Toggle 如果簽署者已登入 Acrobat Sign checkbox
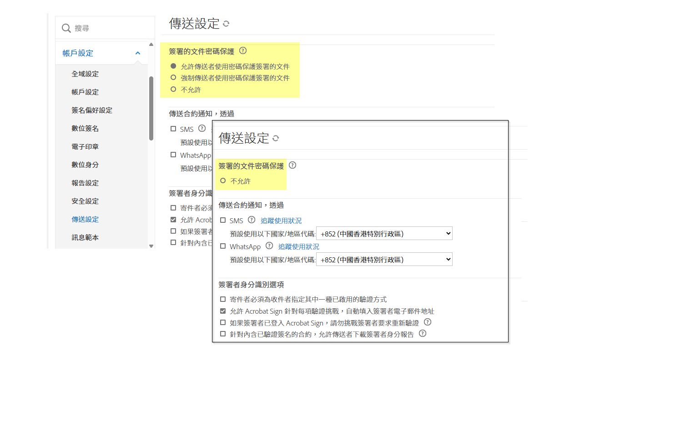675x431 pixels. click(x=223, y=322)
